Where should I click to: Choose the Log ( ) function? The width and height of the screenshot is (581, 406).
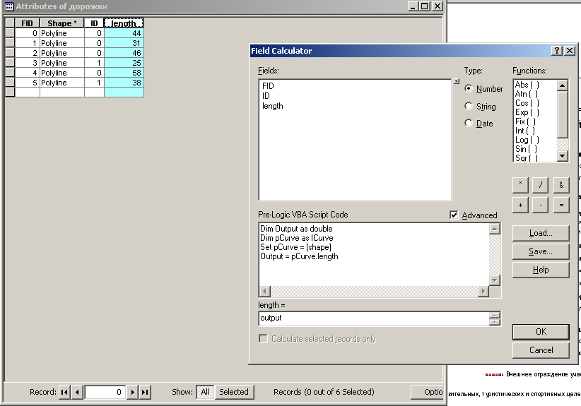[527, 140]
